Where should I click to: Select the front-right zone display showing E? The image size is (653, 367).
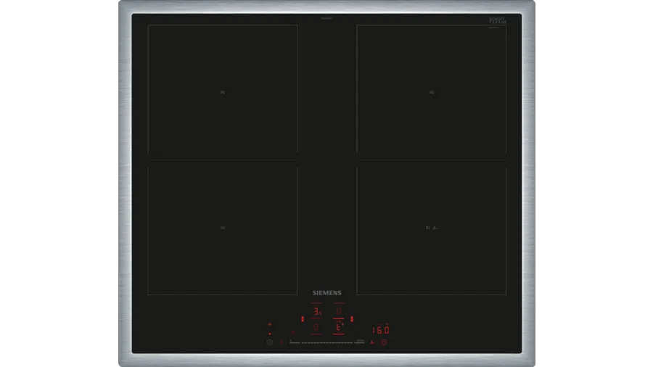(x=338, y=328)
